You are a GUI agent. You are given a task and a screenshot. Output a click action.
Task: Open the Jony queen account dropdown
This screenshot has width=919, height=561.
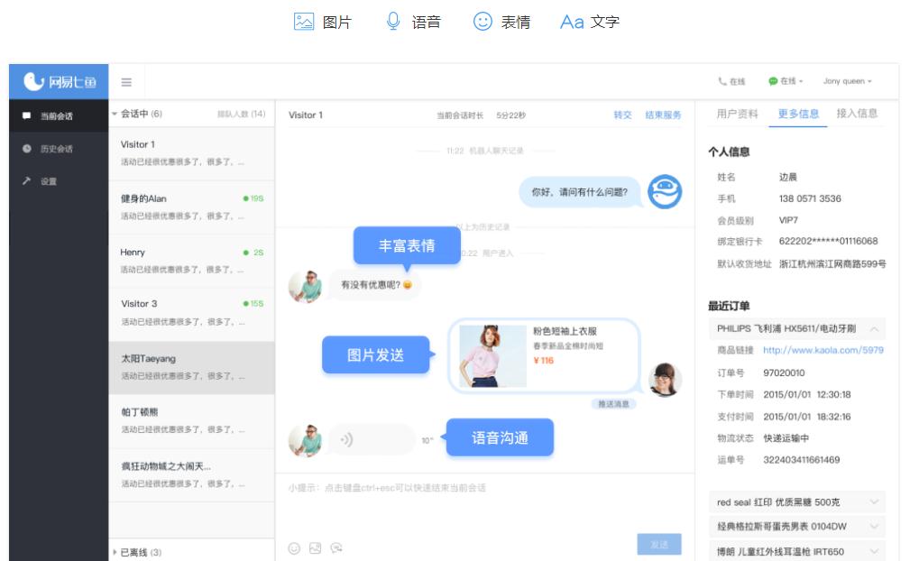pos(845,81)
